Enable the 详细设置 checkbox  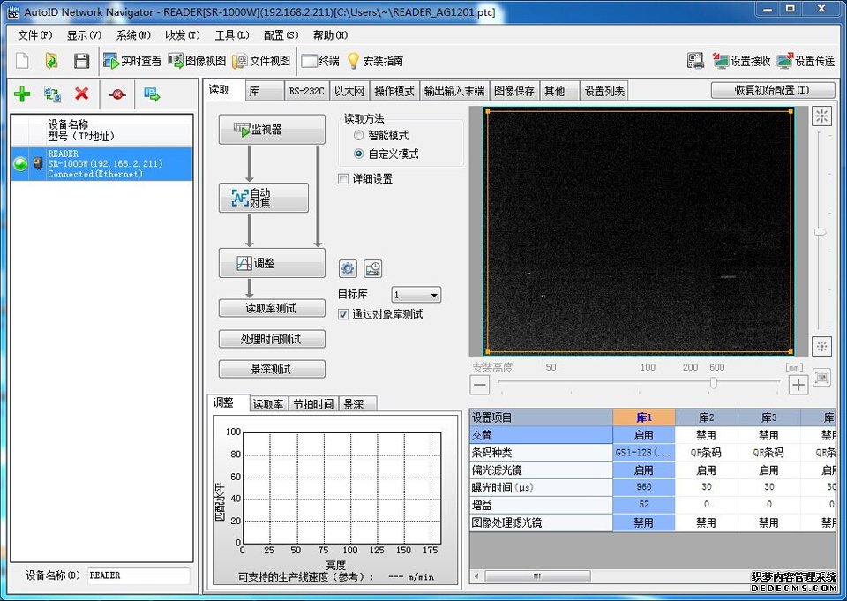click(x=344, y=179)
